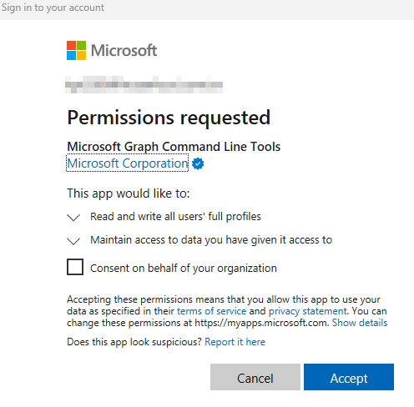Viewport: 414px width, 407px height.
Task: Click the blue verified publisher badge
Action: tap(198, 163)
